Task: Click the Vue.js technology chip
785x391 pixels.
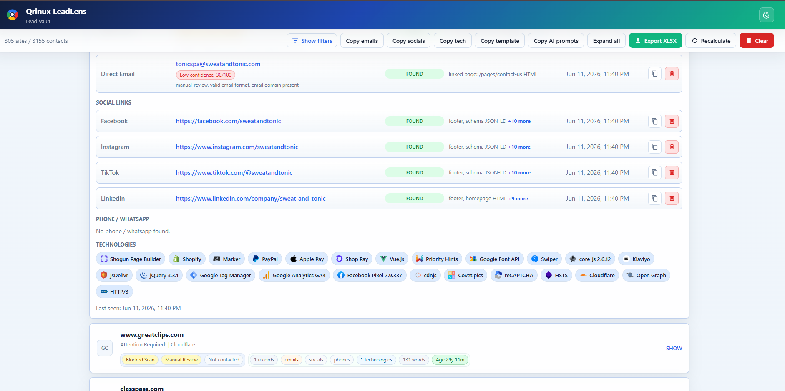Action: (x=392, y=259)
